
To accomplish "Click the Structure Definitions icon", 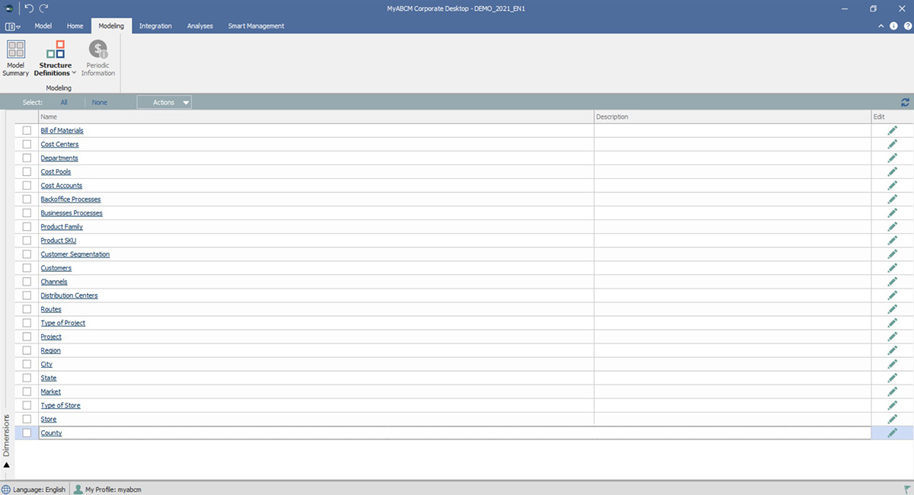I will point(56,49).
